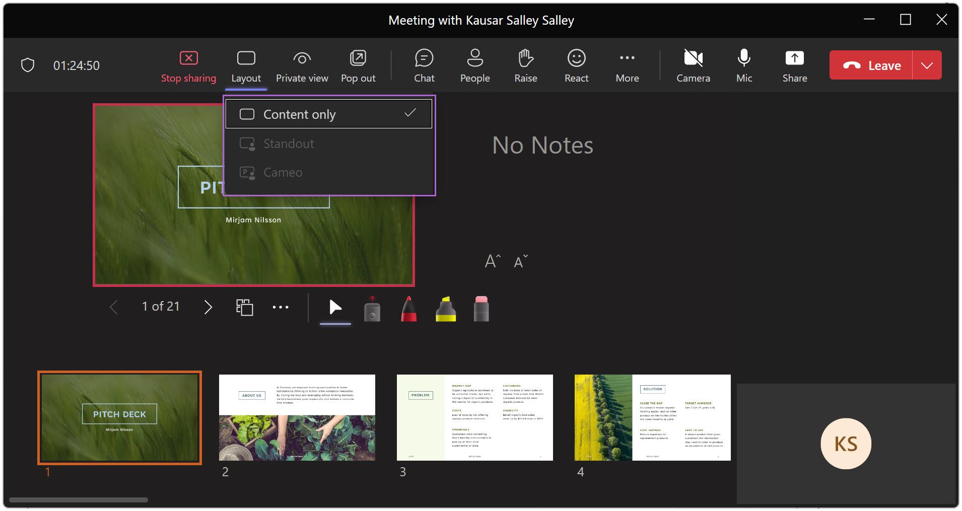Viewport: 962px width, 511px height.
Task: Open the Chat panel
Action: 424,64
